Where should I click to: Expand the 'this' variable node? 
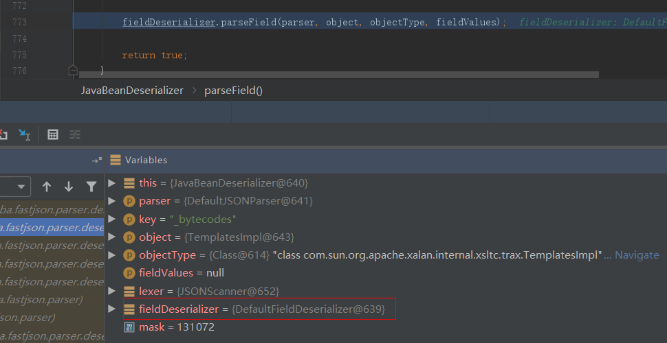[x=112, y=183]
